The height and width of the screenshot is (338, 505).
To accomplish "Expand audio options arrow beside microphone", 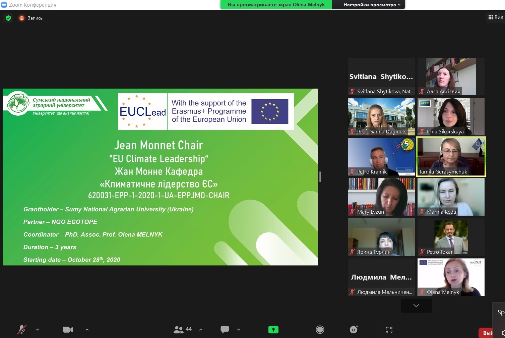I will click(x=38, y=330).
